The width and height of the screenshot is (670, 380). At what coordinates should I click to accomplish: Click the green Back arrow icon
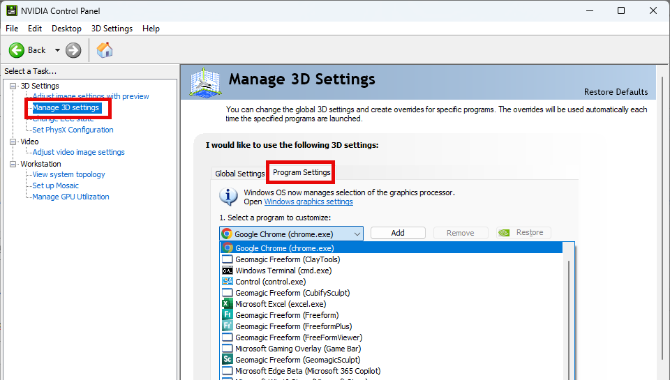click(17, 50)
